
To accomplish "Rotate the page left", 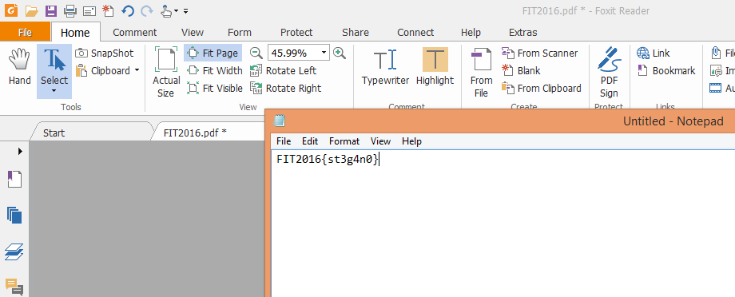I will (283, 71).
